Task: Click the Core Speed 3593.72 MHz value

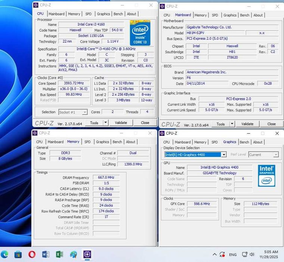Action: pos(74,83)
